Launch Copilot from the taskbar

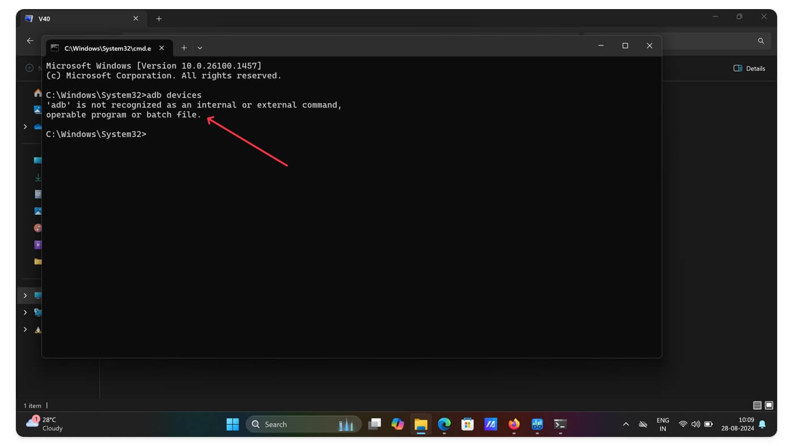[397, 424]
